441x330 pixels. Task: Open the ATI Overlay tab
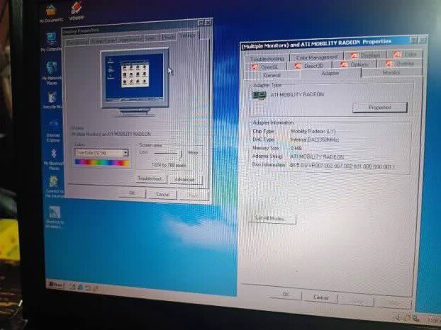(x=400, y=64)
